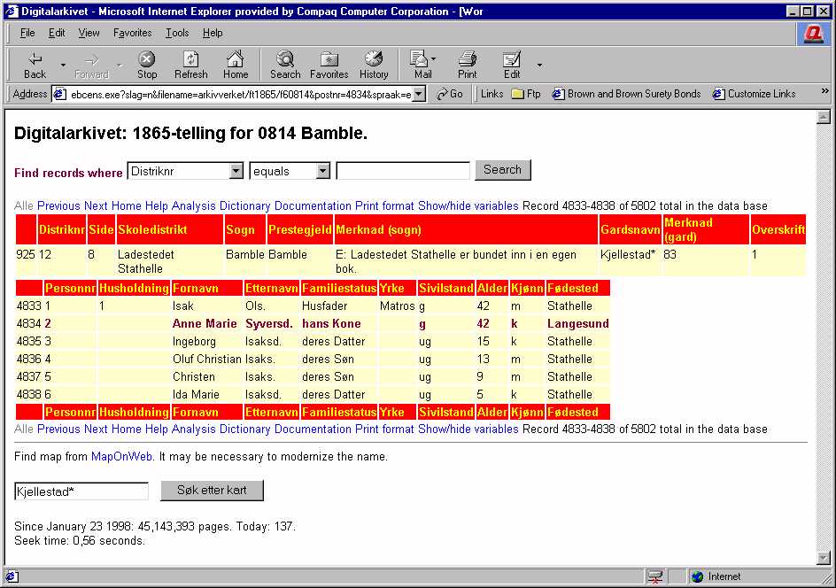836x588 pixels.
Task: Open the equals operator dropdown
Action: [322, 171]
